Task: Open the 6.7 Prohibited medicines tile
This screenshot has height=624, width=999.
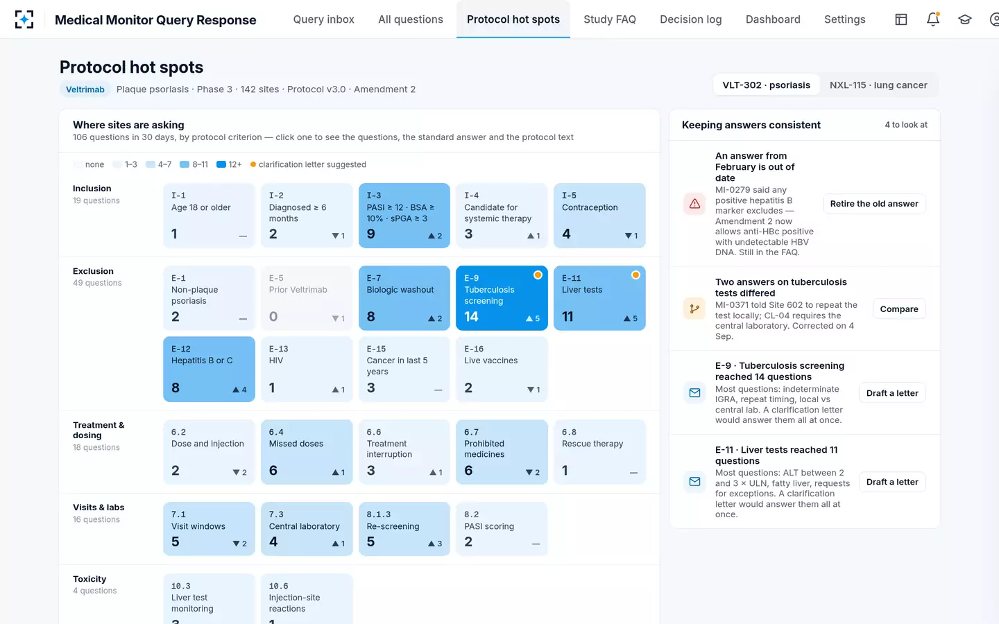Action: click(502, 452)
